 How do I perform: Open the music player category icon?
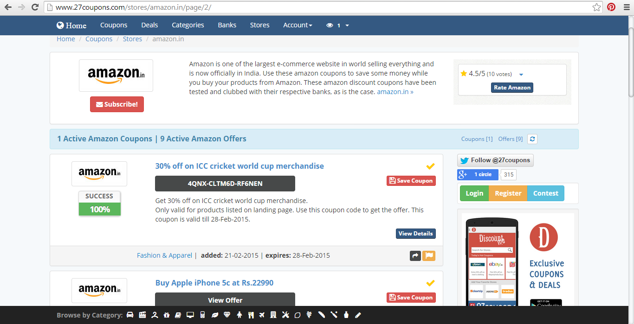click(202, 315)
